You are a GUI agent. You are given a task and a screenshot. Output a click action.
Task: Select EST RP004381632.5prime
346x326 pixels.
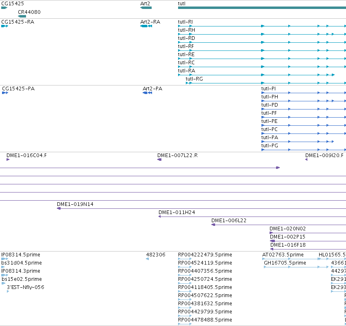(205, 304)
